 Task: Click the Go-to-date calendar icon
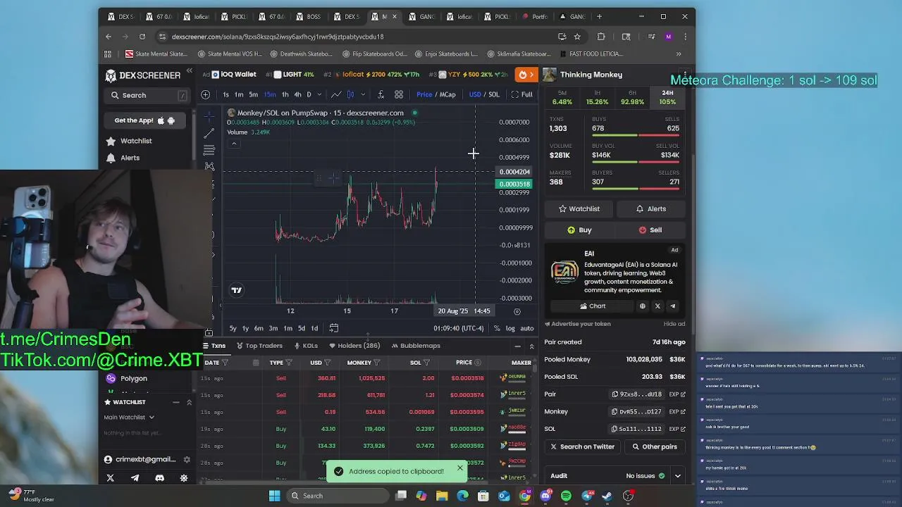334,328
